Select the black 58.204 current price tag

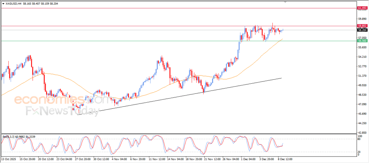[362, 30]
